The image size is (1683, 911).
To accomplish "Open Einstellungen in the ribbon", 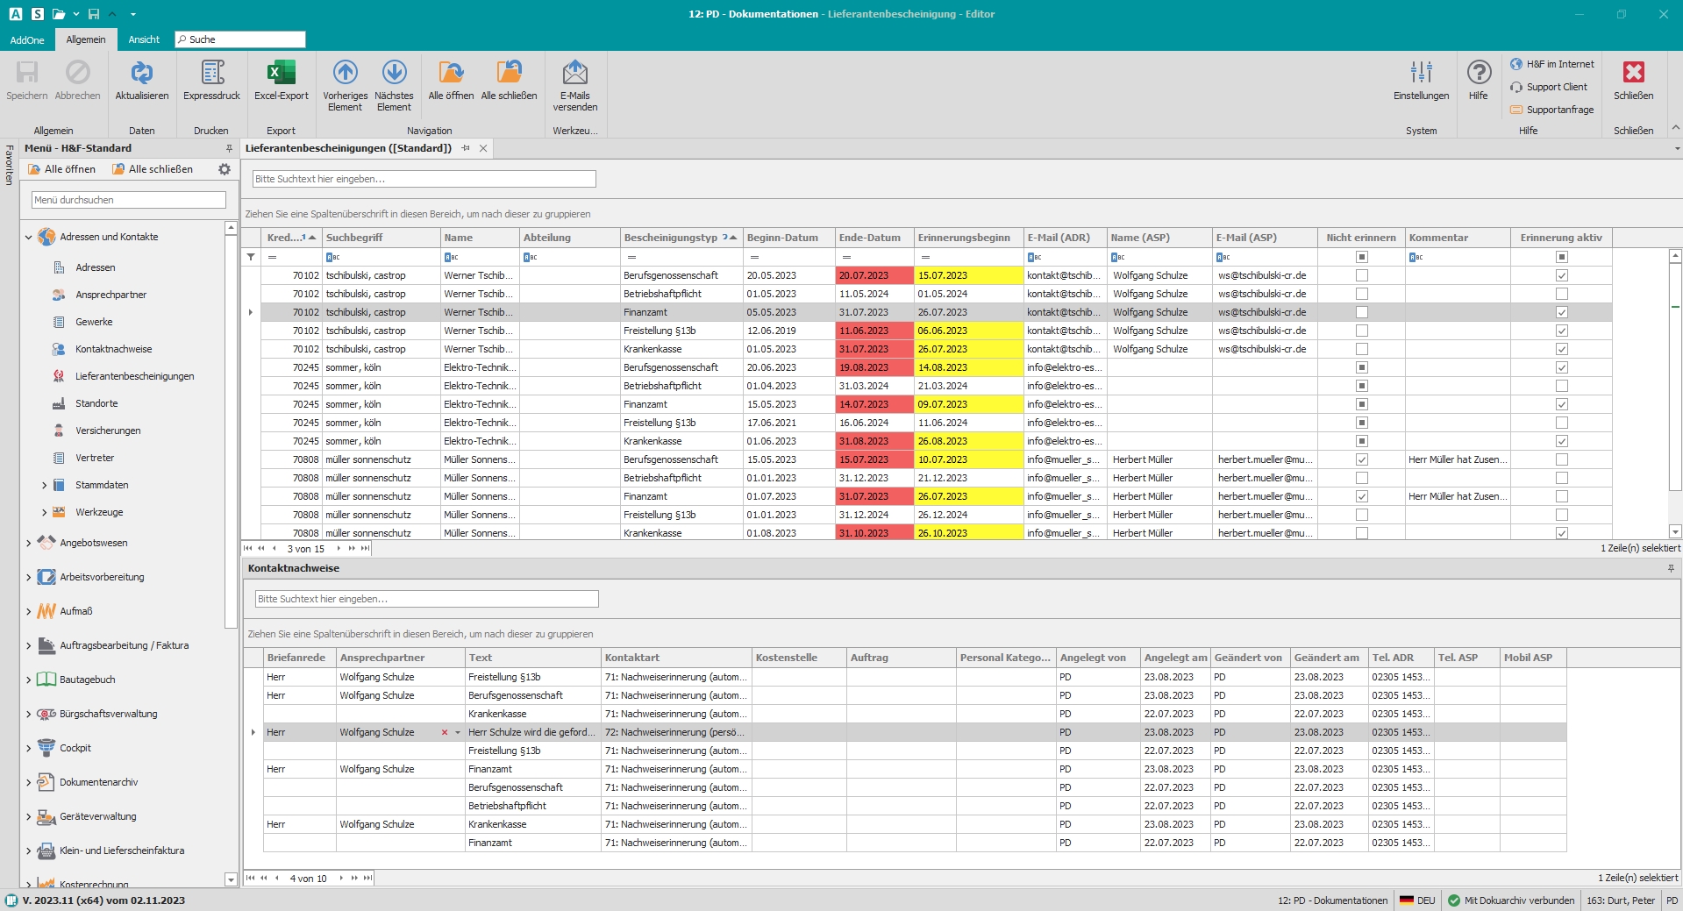I will 1421,74.
